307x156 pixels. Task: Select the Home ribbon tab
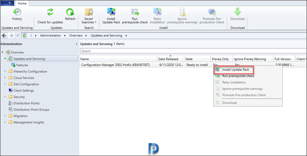click(x=22, y=3)
